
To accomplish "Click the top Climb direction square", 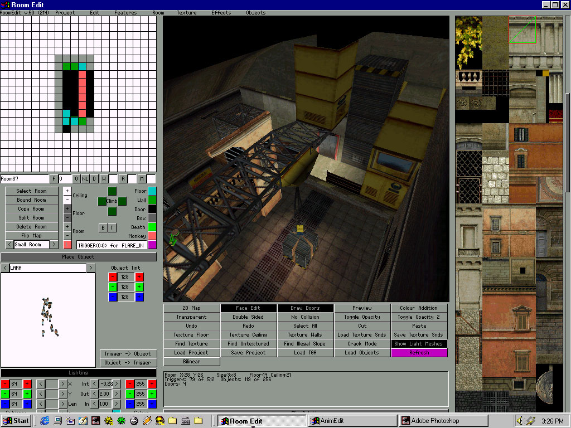I will pyautogui.click(x=112, y=191).
